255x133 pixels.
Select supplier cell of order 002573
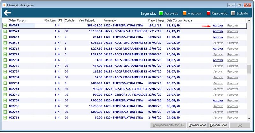125,31
